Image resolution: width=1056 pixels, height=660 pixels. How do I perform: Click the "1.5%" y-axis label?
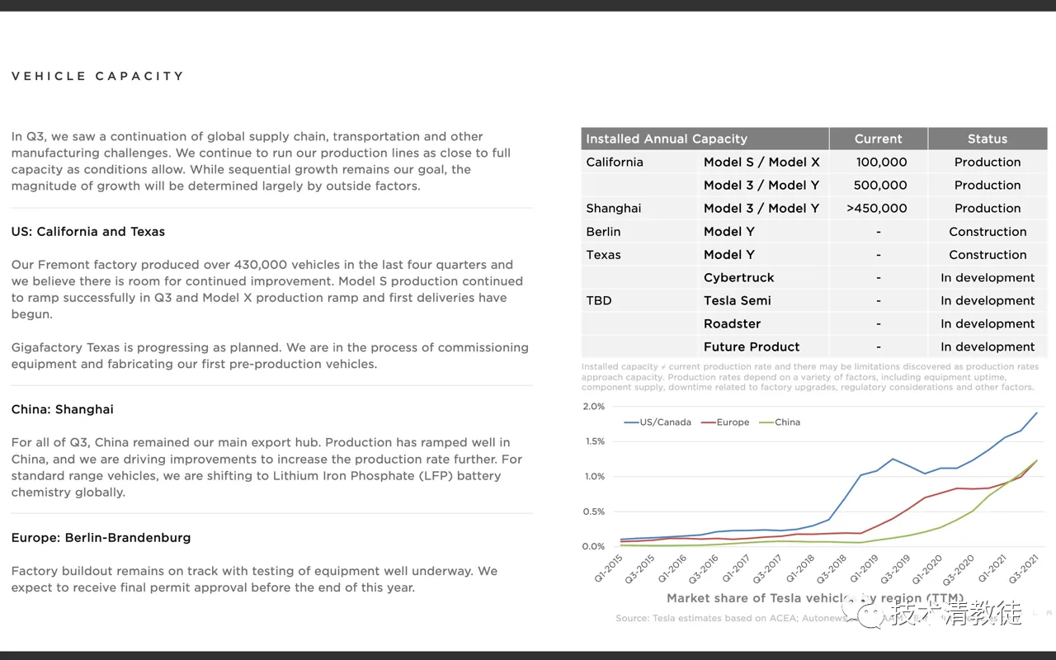594,441
